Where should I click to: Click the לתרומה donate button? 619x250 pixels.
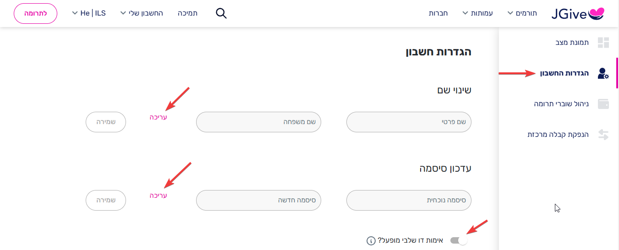[36, 13]
